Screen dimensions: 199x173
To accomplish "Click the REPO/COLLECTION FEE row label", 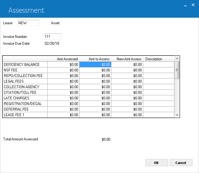I will pos(25,76).
